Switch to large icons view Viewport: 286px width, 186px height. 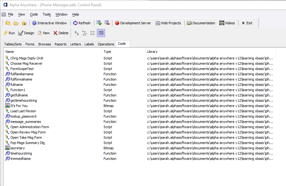77,33
